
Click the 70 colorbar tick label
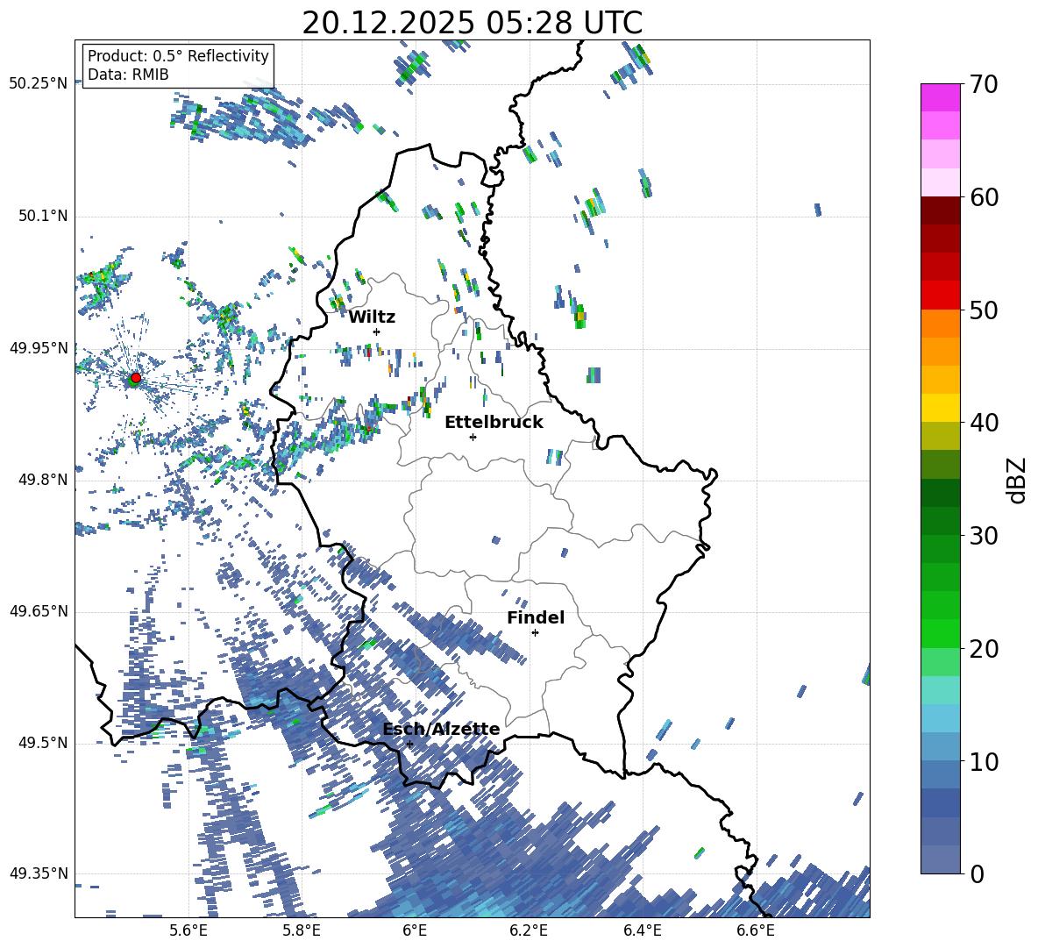point(984,84)
